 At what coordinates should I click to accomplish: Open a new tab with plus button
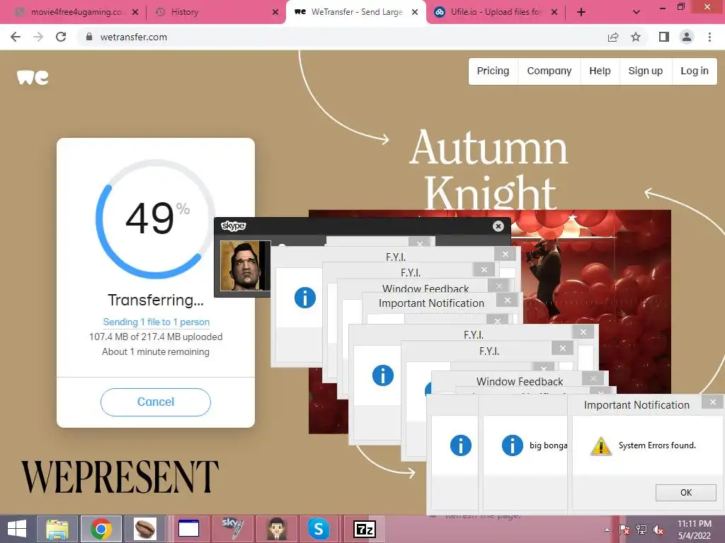581,13
